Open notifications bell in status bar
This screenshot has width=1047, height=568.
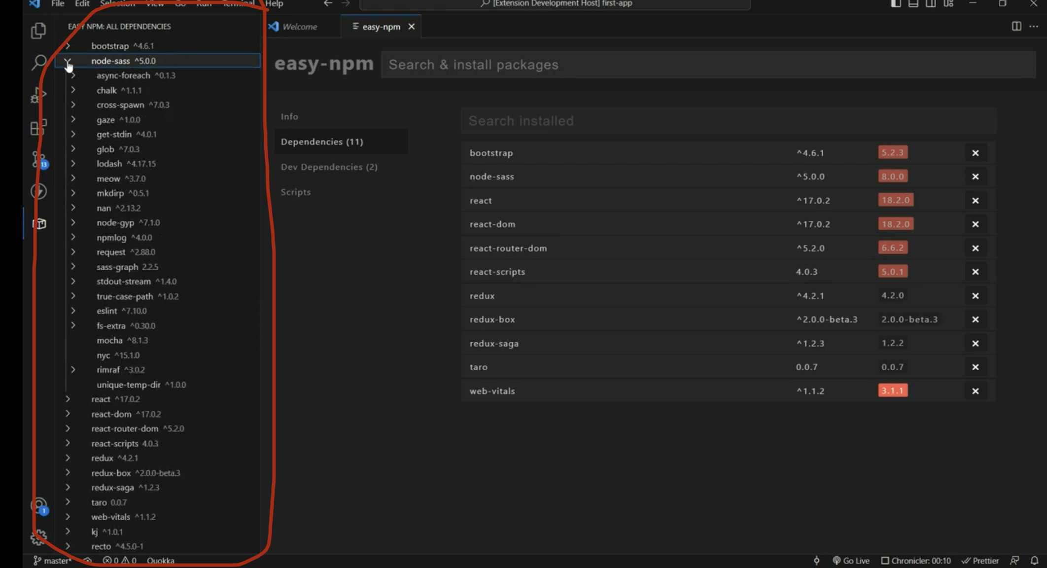[1034, 561]
